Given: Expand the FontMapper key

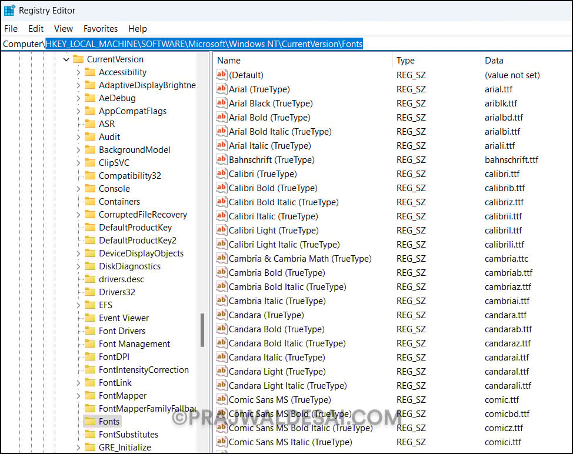Looking at the screenshot, I should [78, 396].
